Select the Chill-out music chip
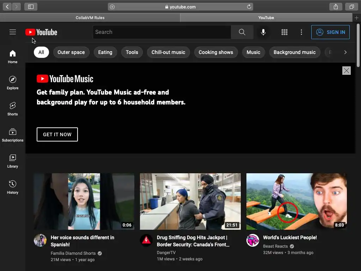Viewport: 361px width, 271px height. point(168,52)
